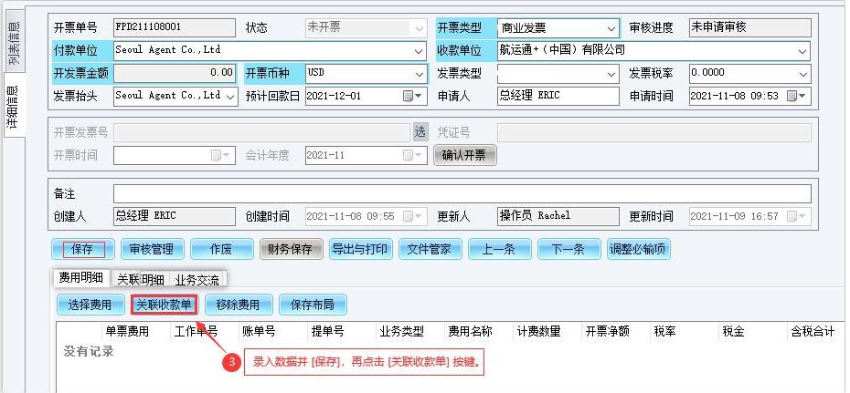
Task: Click the 作废 void button
Action: click(x=219, y=249)
